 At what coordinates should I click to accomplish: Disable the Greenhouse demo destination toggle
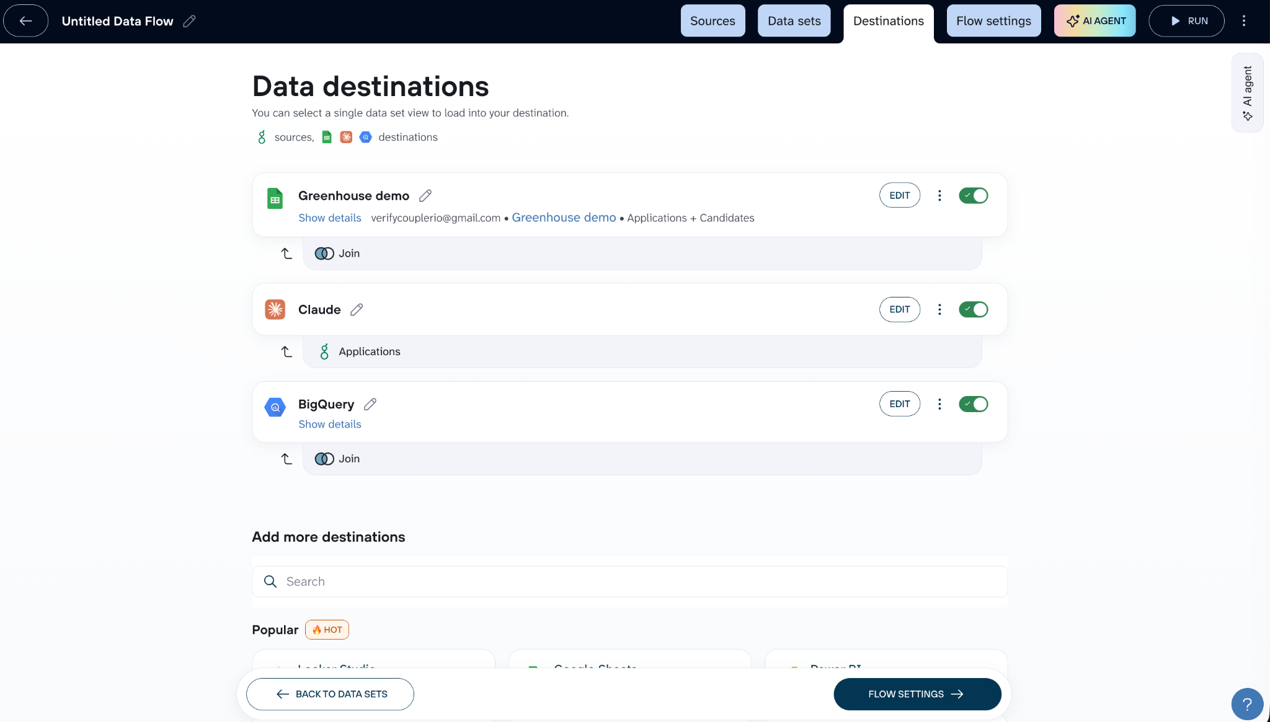tap(973, 195)
